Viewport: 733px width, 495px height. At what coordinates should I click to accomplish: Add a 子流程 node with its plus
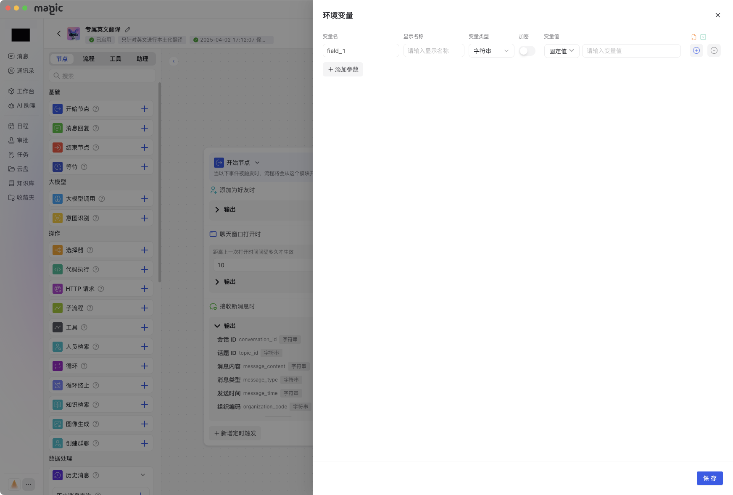pyautogui.click(x=145, y=308)
